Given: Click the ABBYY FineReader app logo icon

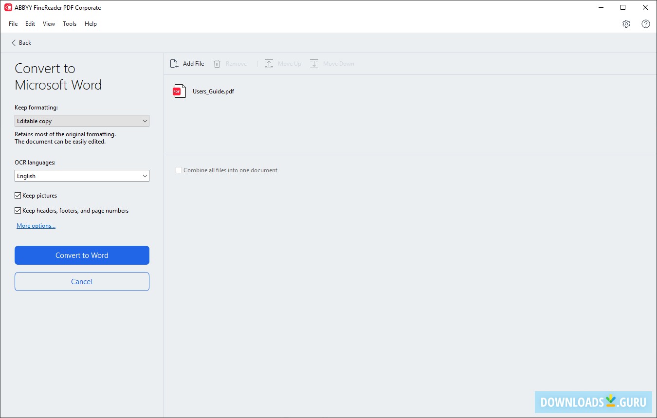Looking at the screenshot, I should (8, 7).
